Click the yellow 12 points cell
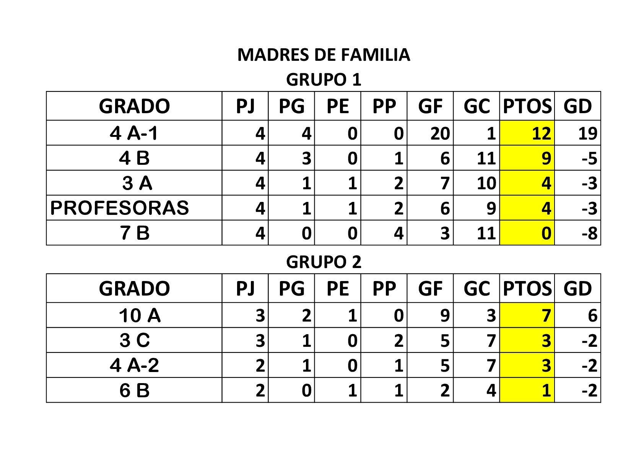This screenshot has height=455, width=644. pos(527,133)
